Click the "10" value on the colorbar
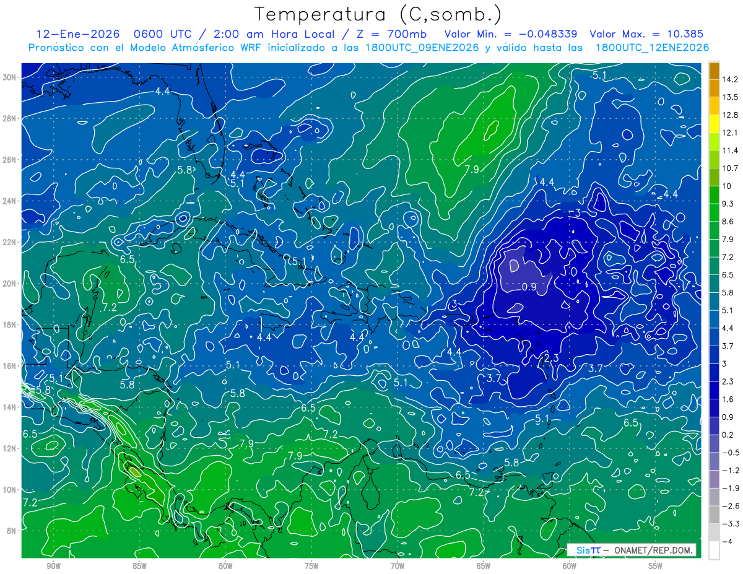Image resolution: width=743 pixels, height=574 pixels. click(727, 186)
